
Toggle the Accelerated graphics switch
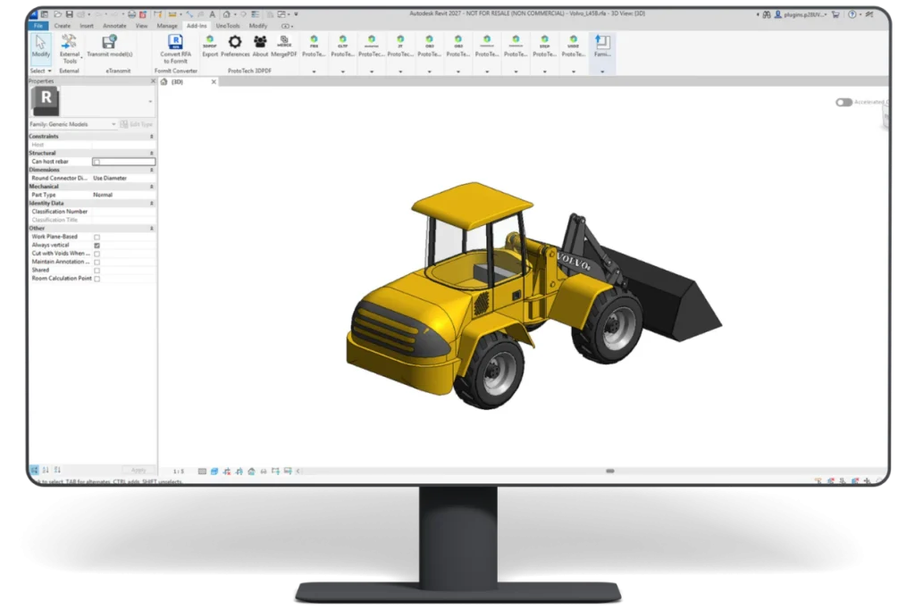click(x=844, y=102)
